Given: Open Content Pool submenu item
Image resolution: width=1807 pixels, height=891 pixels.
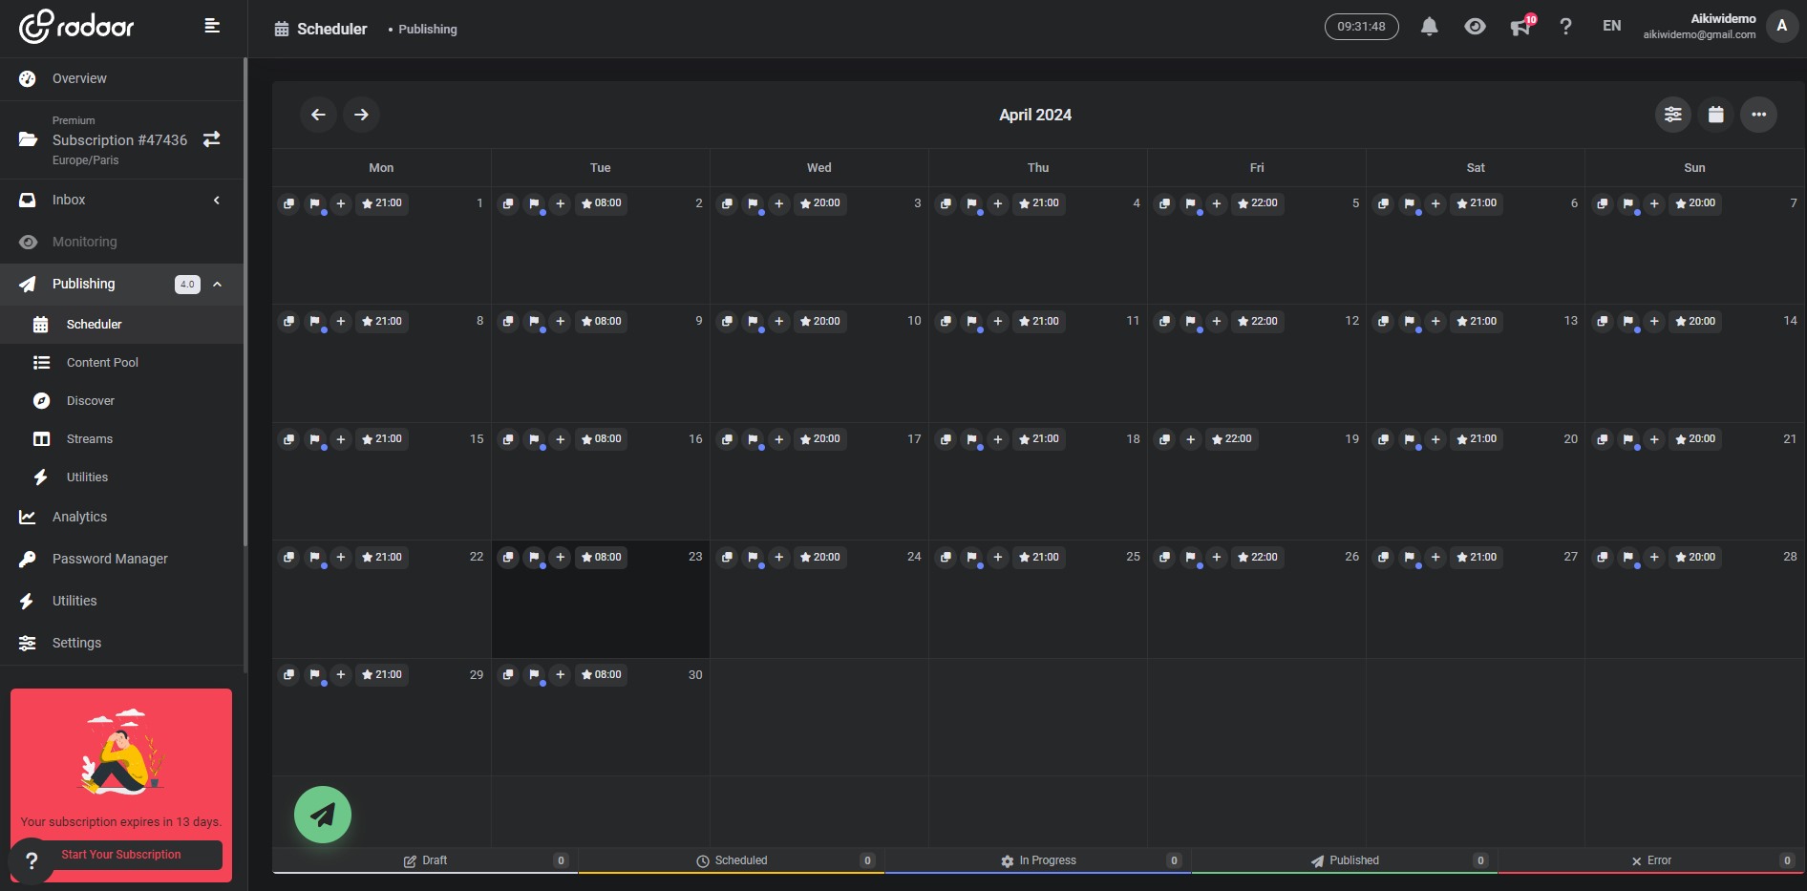Looking at the screenshot, I should [x=122, y=362].
